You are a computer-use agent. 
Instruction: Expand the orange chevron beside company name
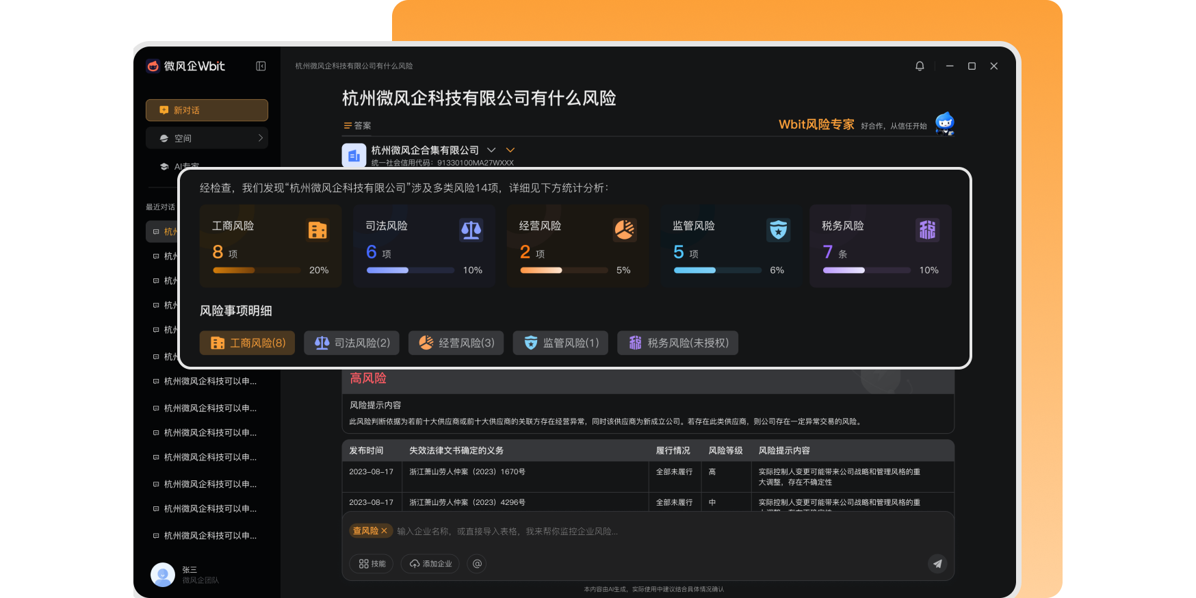tap(510, 150)
